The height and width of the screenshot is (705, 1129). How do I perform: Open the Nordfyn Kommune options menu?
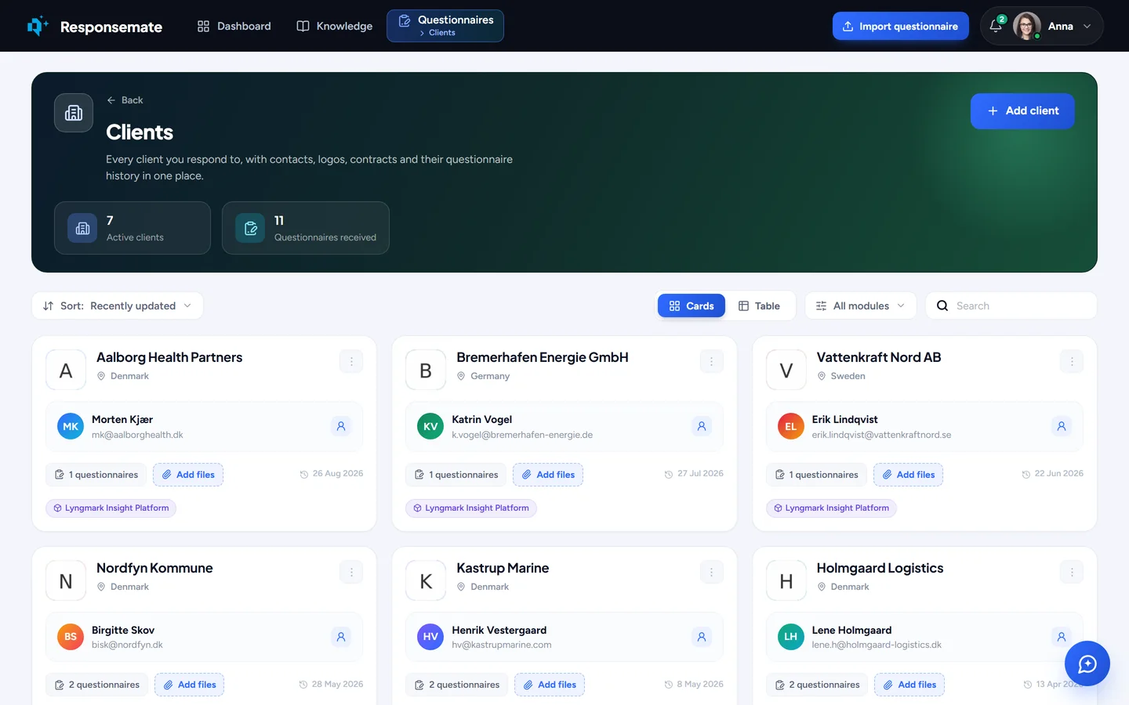[351, 573]
